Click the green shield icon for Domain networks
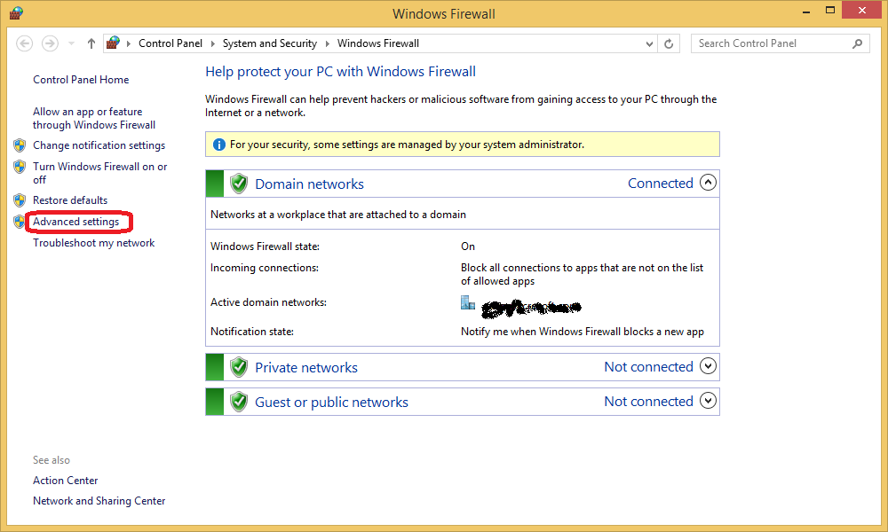 point(239,184)
